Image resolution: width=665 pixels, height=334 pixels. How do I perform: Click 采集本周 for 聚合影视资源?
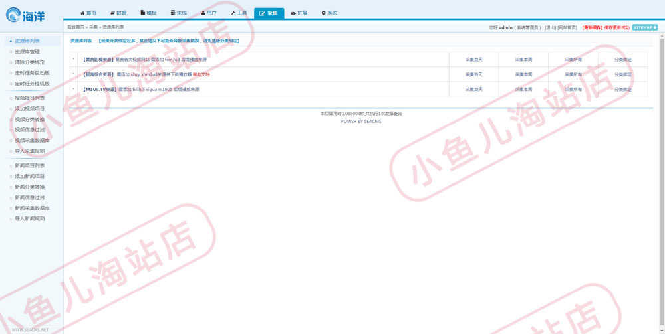pos(523,60)
